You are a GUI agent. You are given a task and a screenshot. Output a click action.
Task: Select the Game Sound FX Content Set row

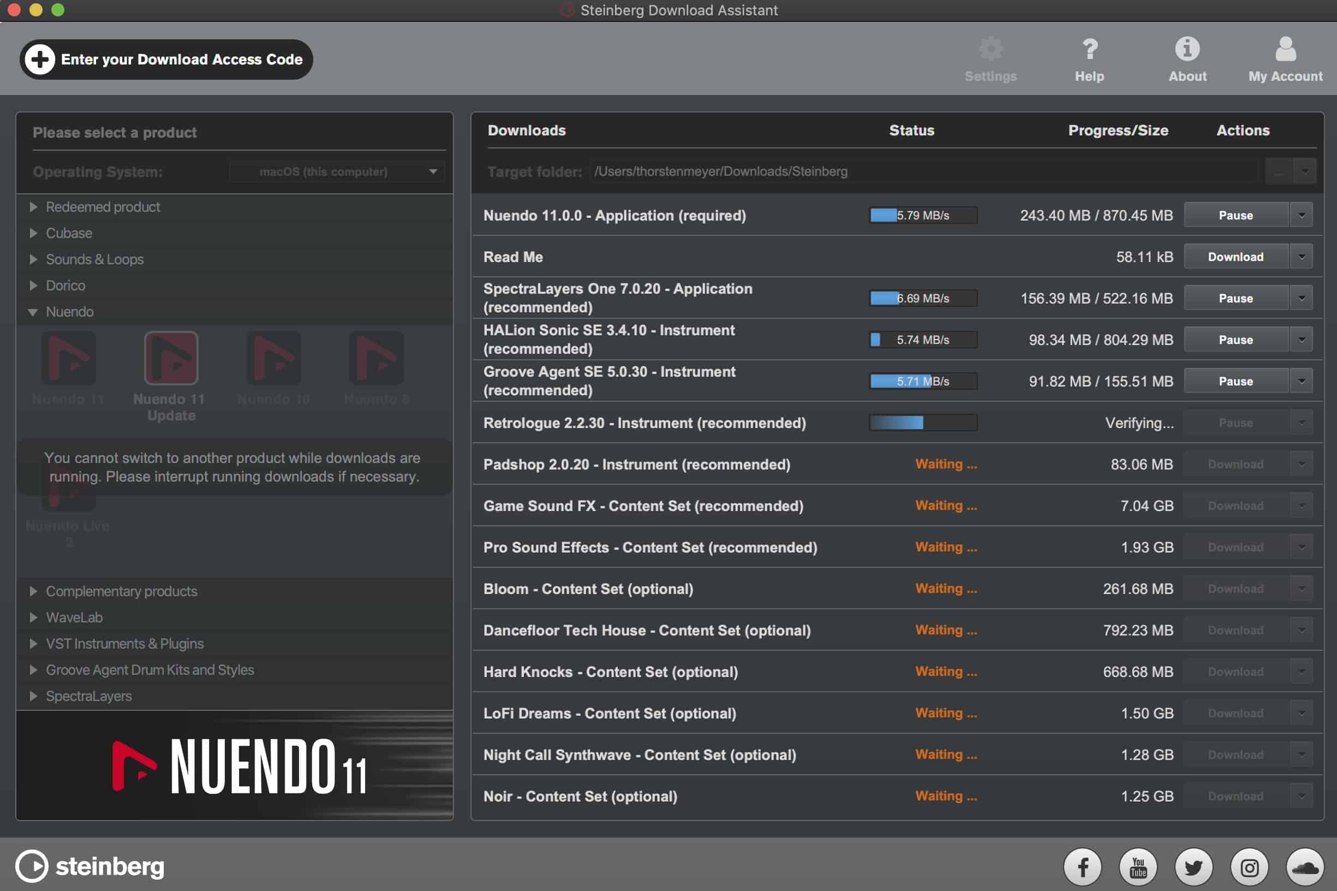[897, 506]
